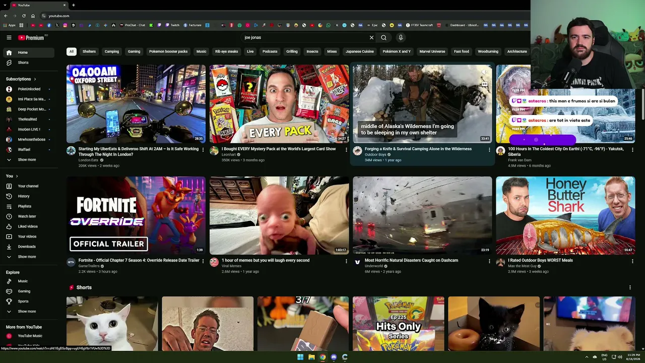Open the You section header

12,176
